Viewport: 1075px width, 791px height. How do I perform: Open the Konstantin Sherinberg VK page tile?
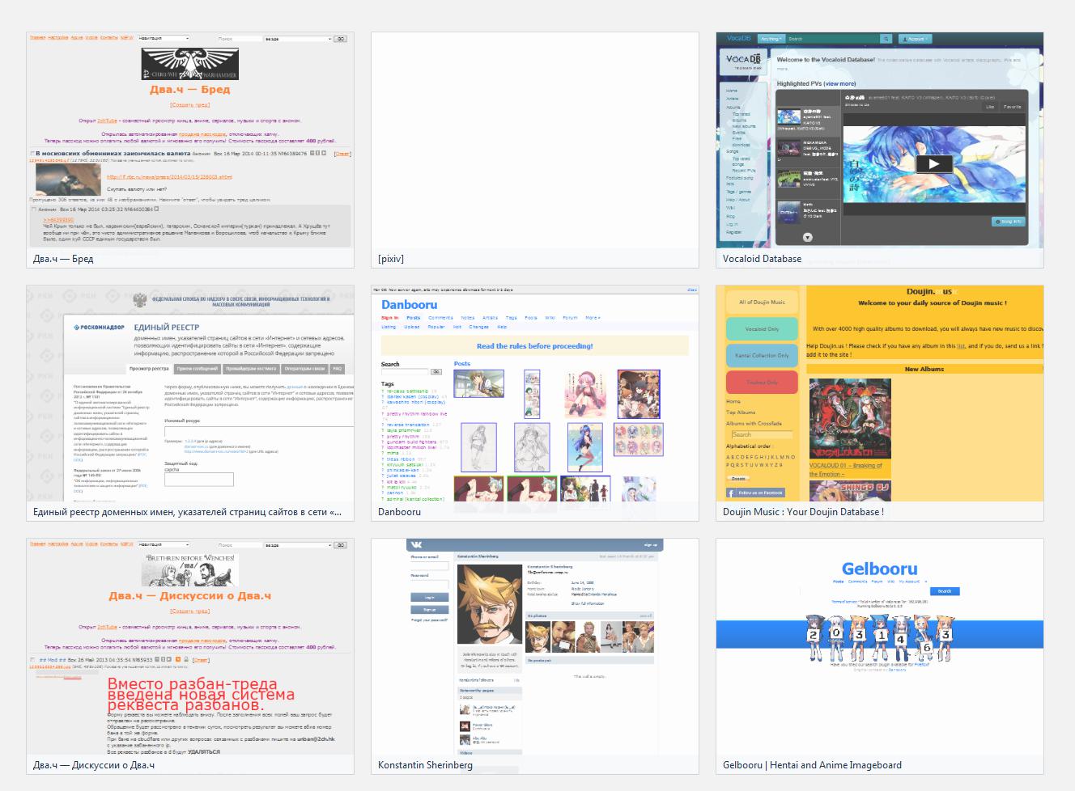click(535, 656)
